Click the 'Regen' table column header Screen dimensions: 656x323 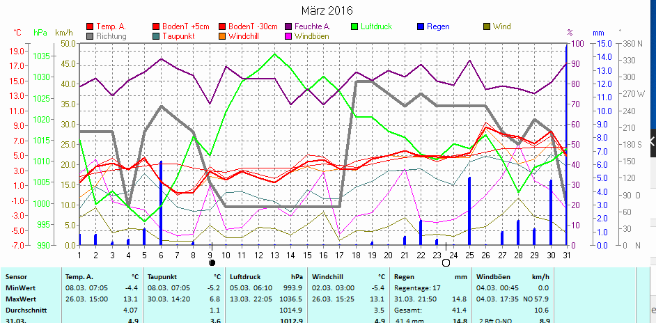pos(404,277)
